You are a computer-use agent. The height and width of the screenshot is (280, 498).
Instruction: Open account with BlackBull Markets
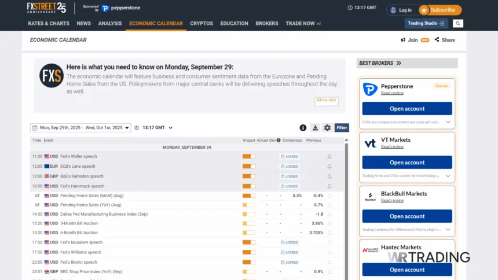click(407, 216)
